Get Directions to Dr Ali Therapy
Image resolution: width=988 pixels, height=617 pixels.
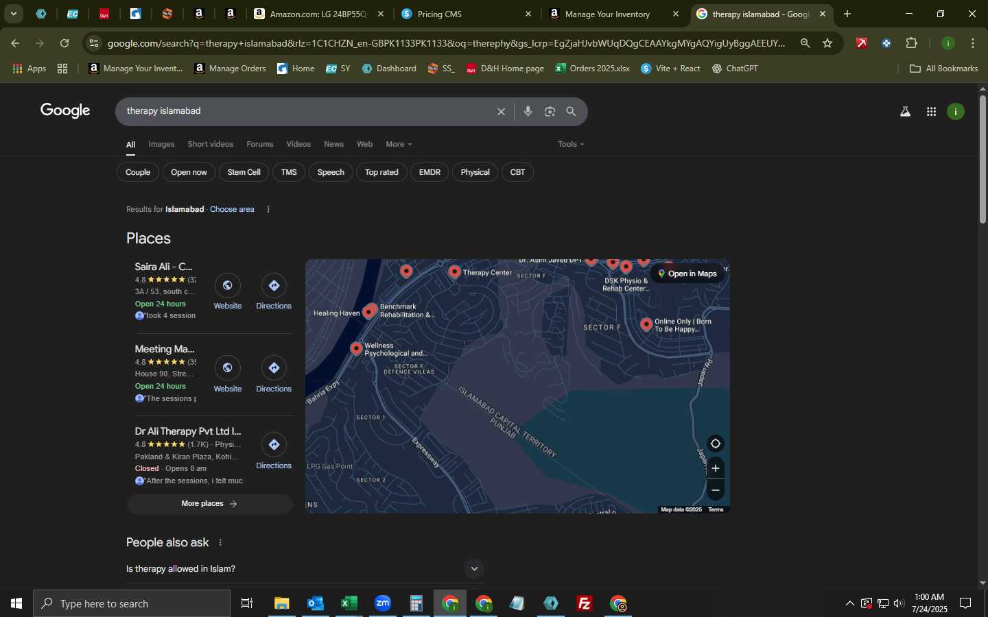274,451
